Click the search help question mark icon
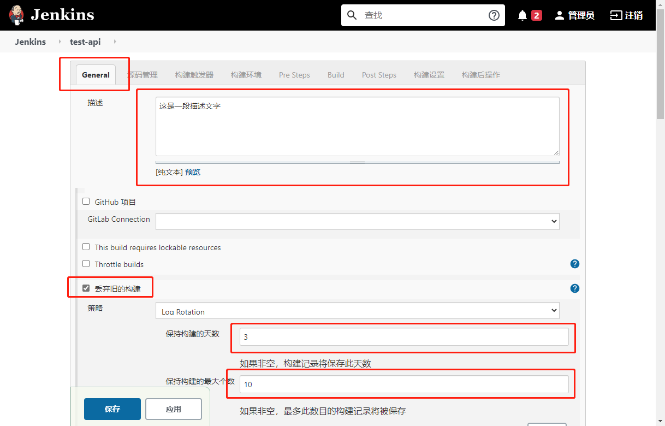The image size is (665, 426). 494,15
